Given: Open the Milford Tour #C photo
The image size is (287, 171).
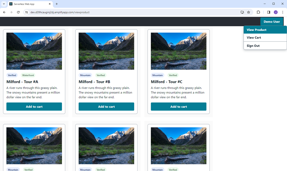Looking at the screenshot, I should [178, 51].
